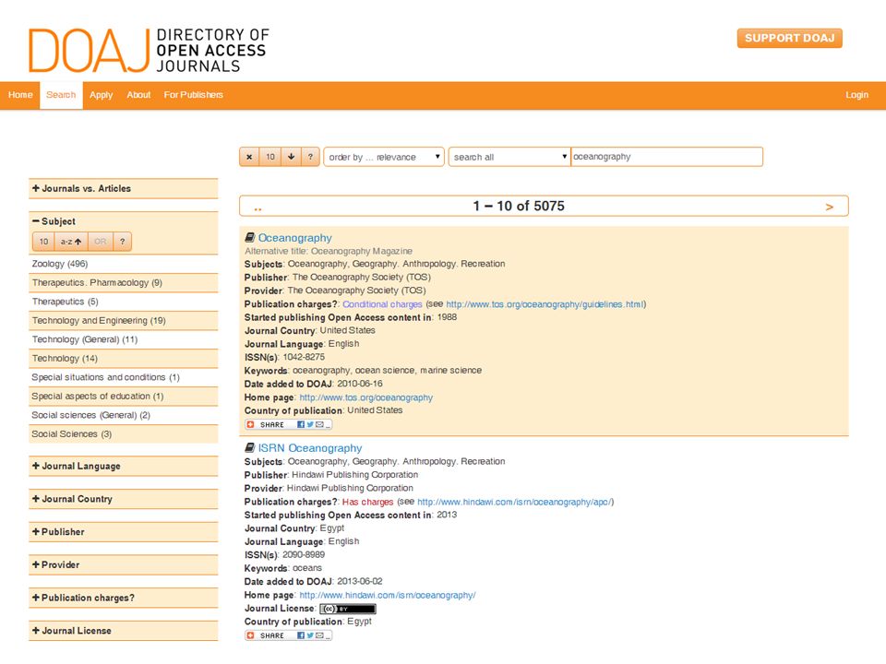Image resolution: width=886 pixels, height=664 pixels.
Task: Filter by Therapeutics. Pharmacology (9)
Action: (x=123, y=283)
